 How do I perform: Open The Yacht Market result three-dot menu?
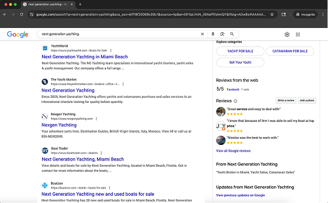[x=123, y=84]
